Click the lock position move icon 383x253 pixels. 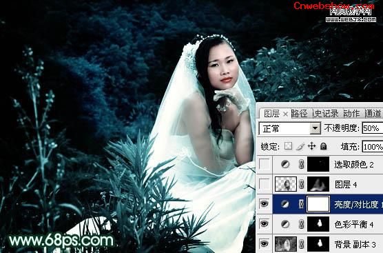(x=311, y=146)
